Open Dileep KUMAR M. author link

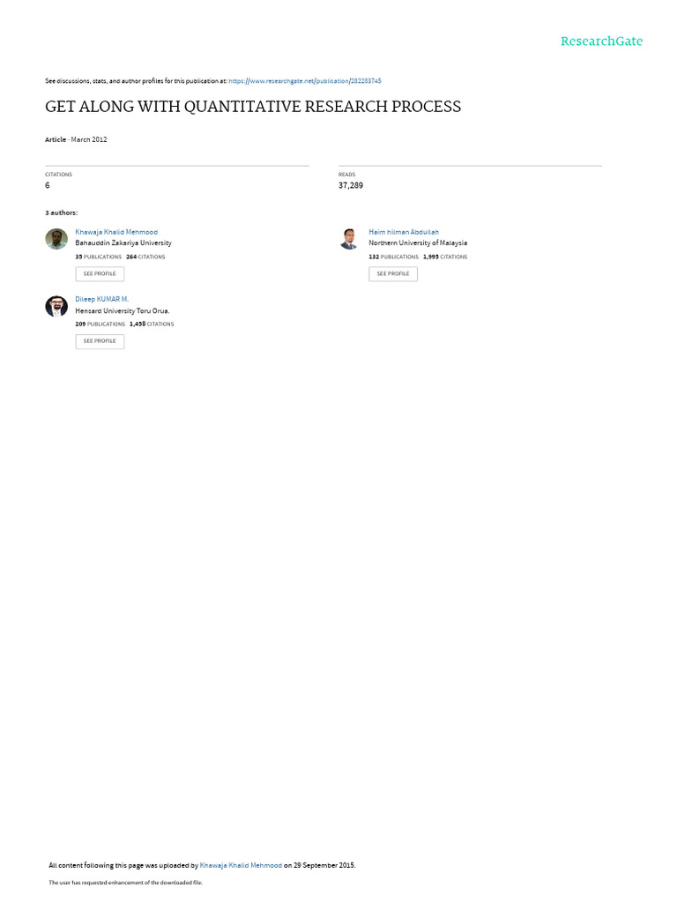102,300
